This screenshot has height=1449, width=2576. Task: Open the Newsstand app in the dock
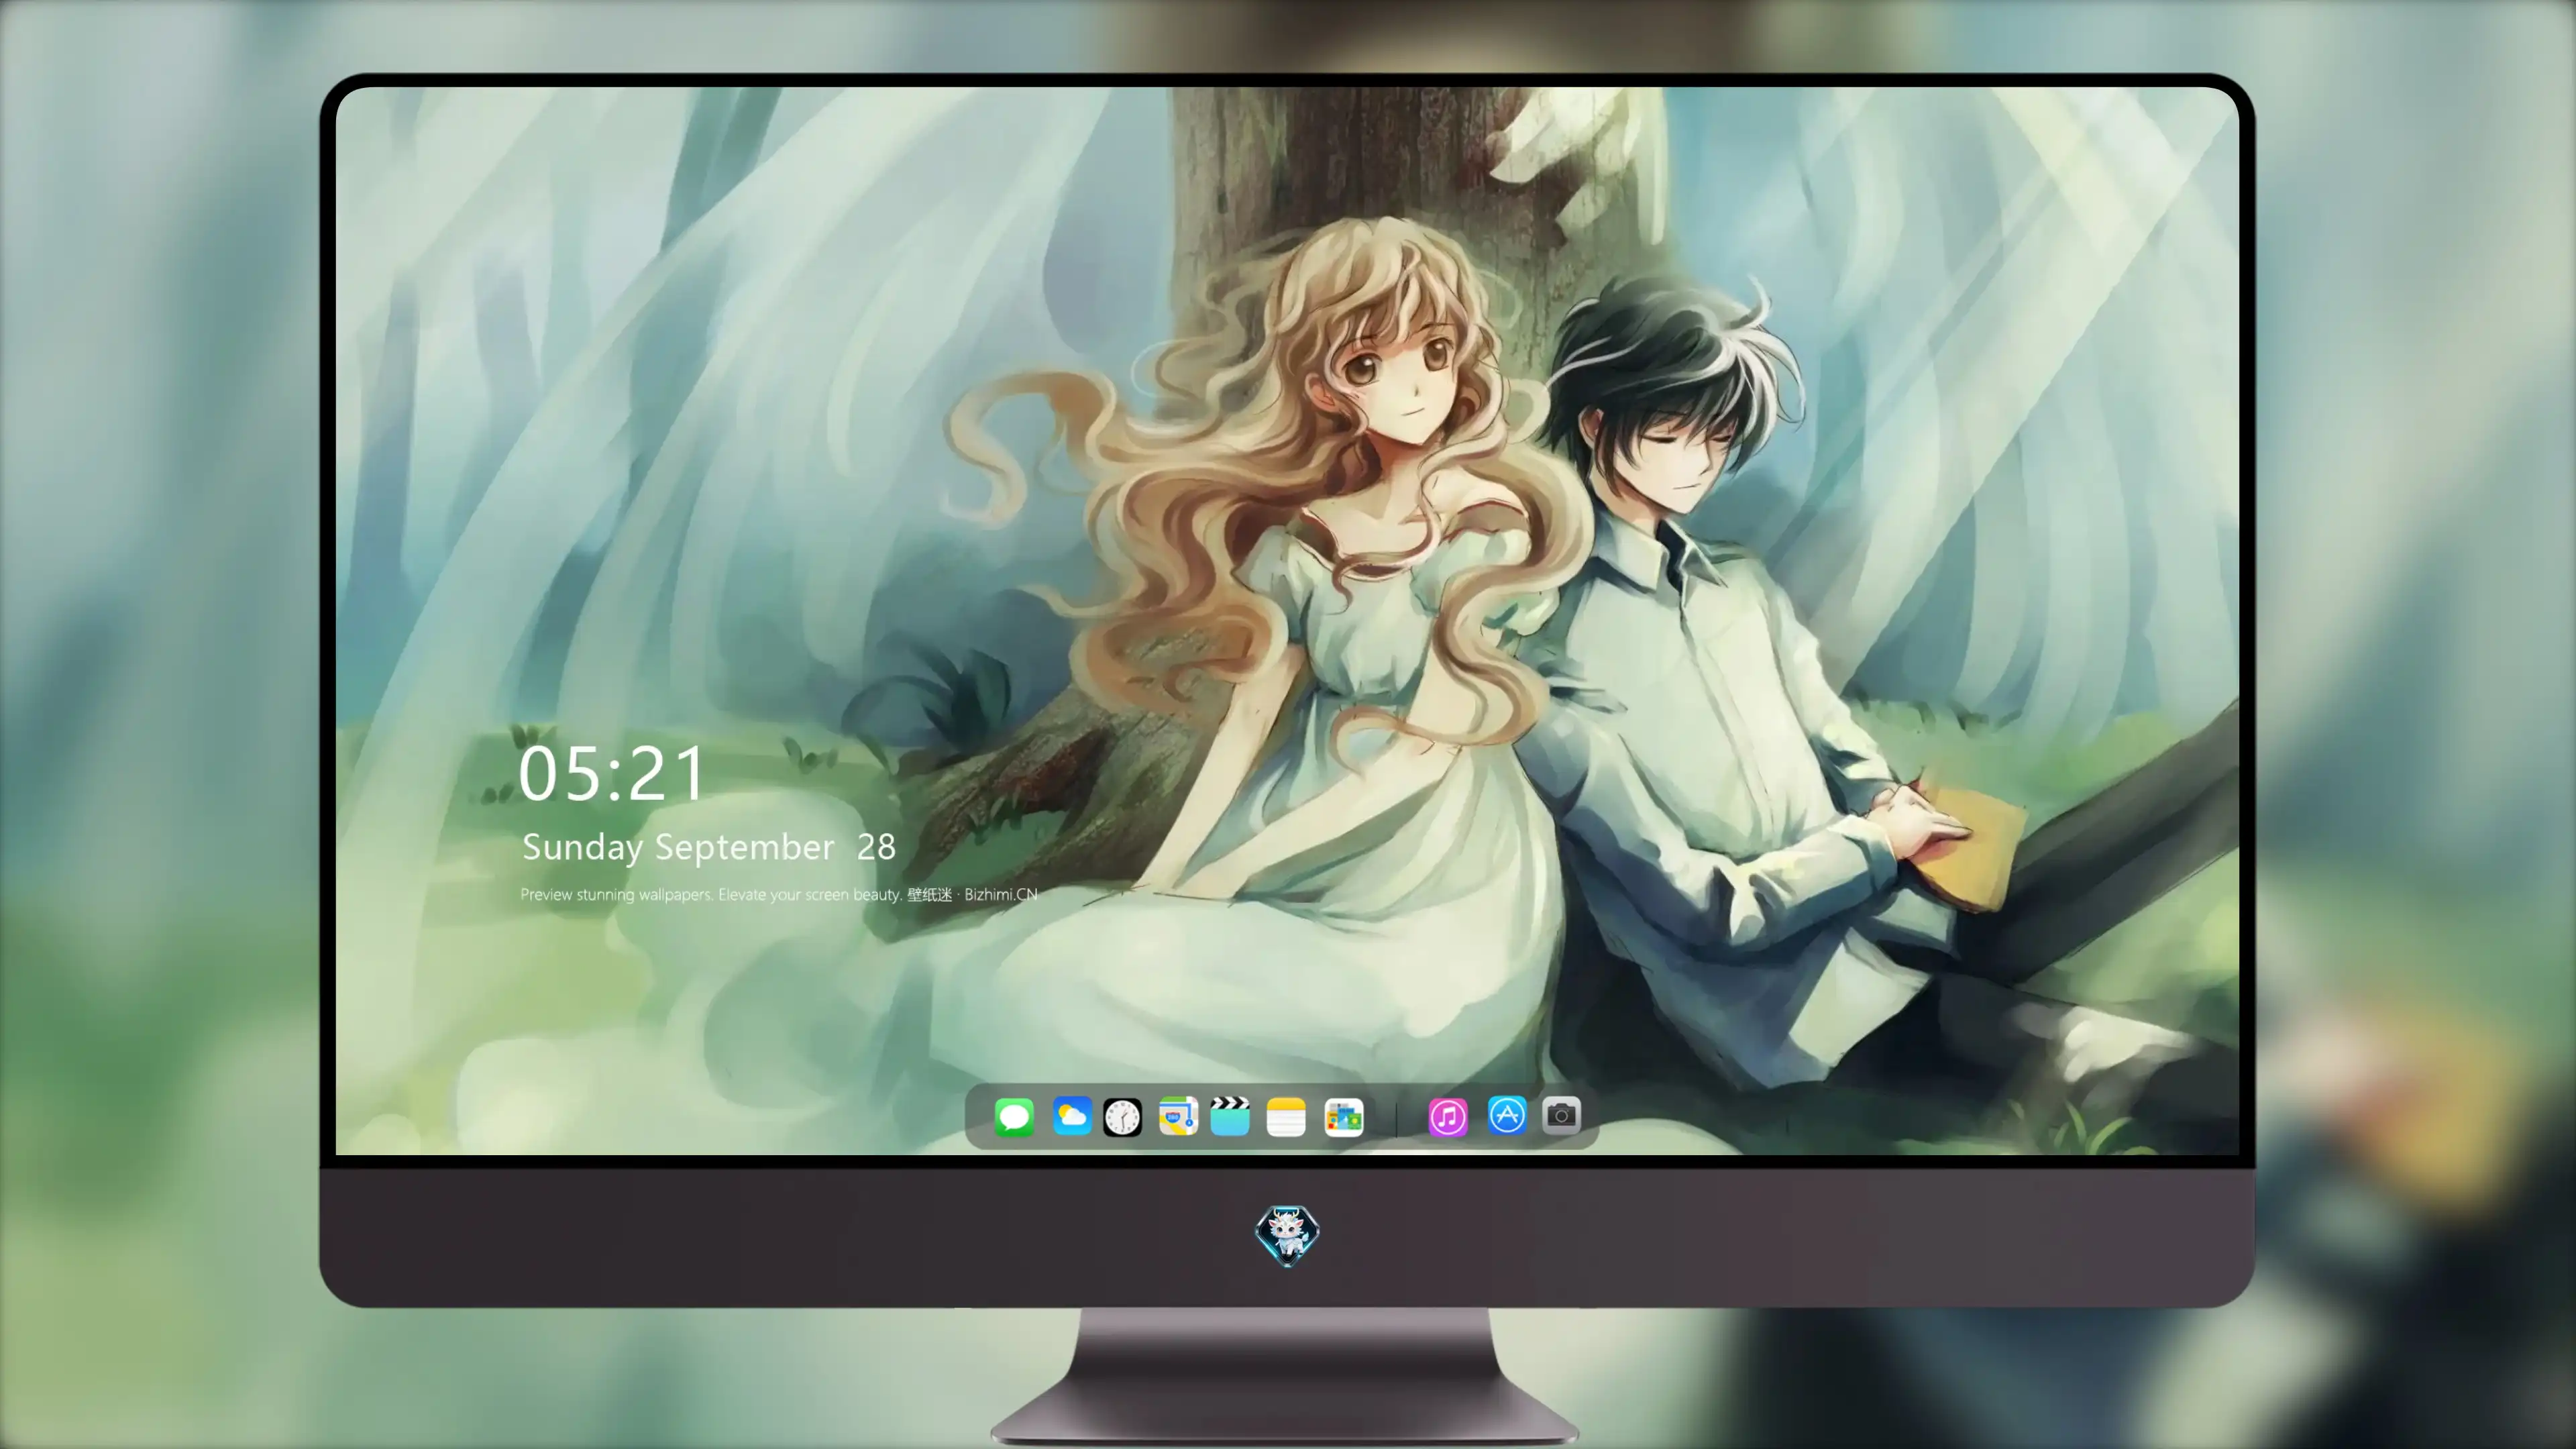[x=1343, y=1117]
